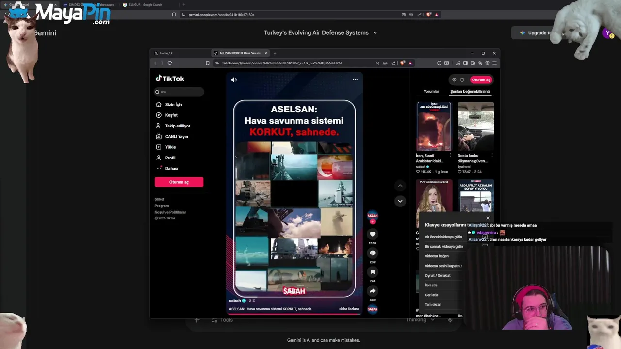
Task: Like the video with the heart icon
Action: [x=373, y=234]
